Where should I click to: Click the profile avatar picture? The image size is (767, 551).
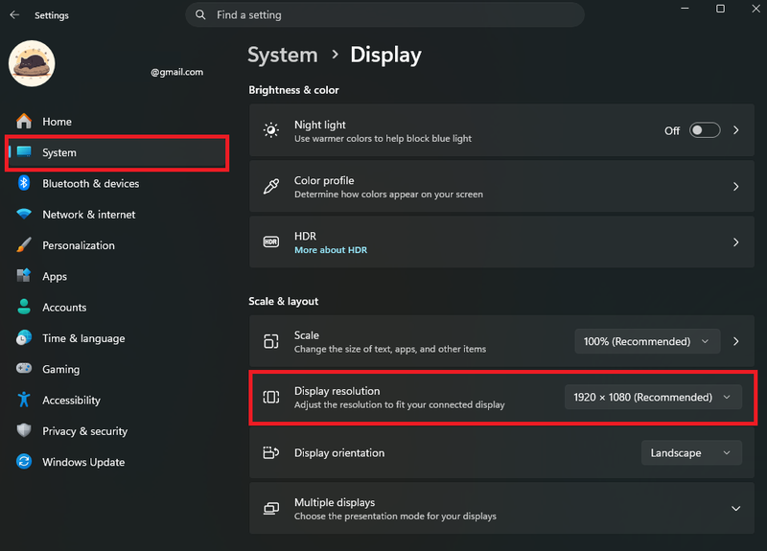tap(32, 63)
